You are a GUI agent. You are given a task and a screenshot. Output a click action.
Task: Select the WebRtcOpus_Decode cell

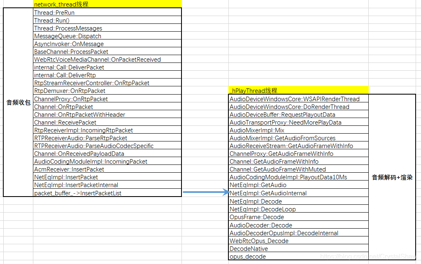click(298, 241)
